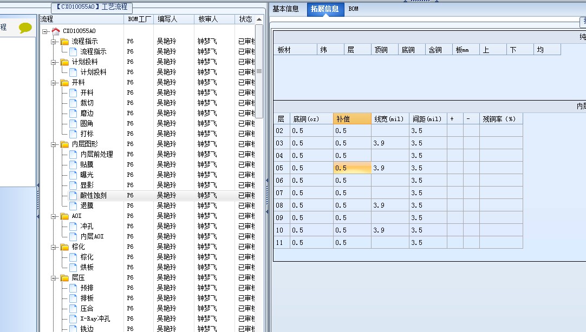Click the document icon next to 磨边

click(73, 114)
